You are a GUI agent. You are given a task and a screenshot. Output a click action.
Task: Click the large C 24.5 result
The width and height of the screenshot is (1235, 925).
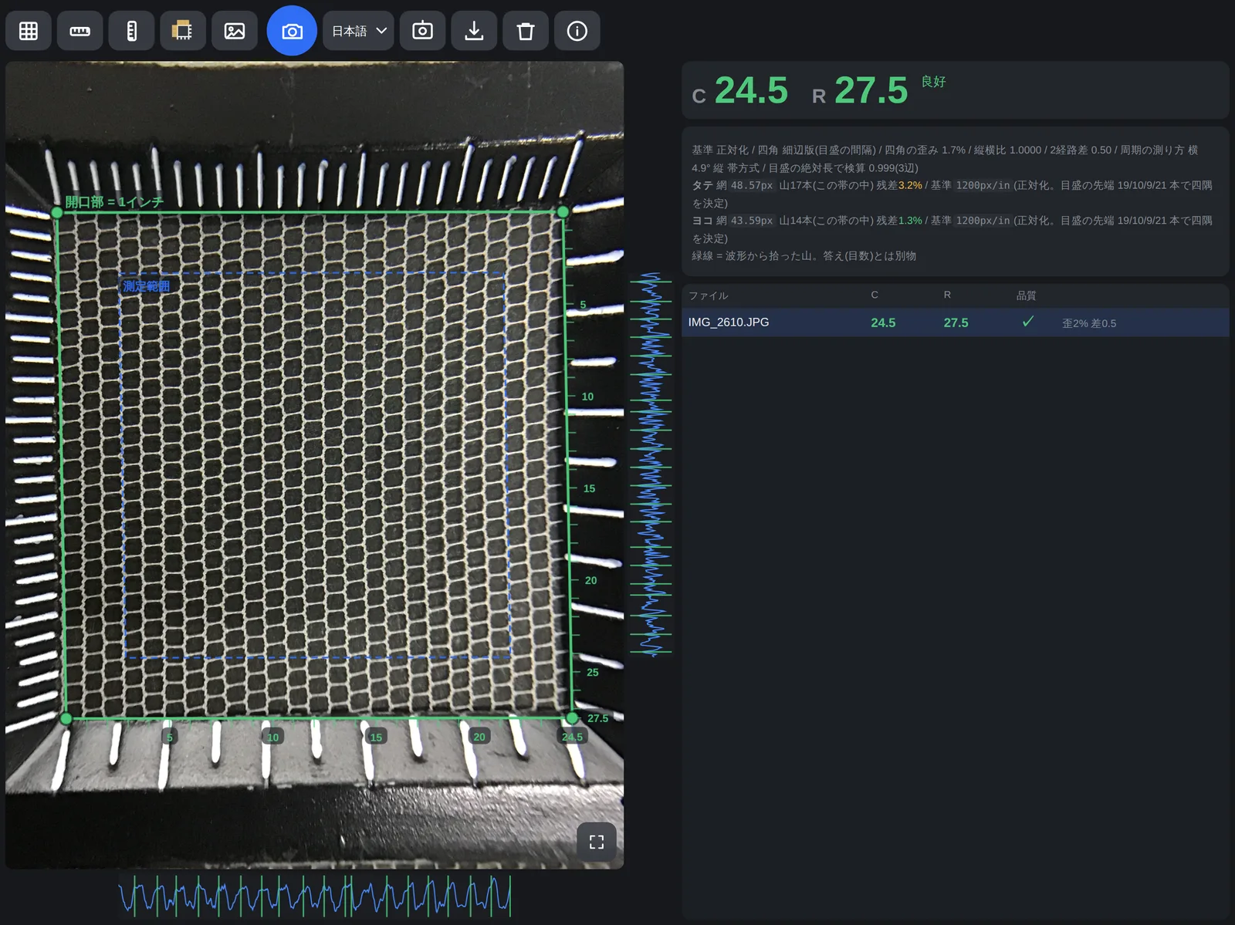coord(740,91)
